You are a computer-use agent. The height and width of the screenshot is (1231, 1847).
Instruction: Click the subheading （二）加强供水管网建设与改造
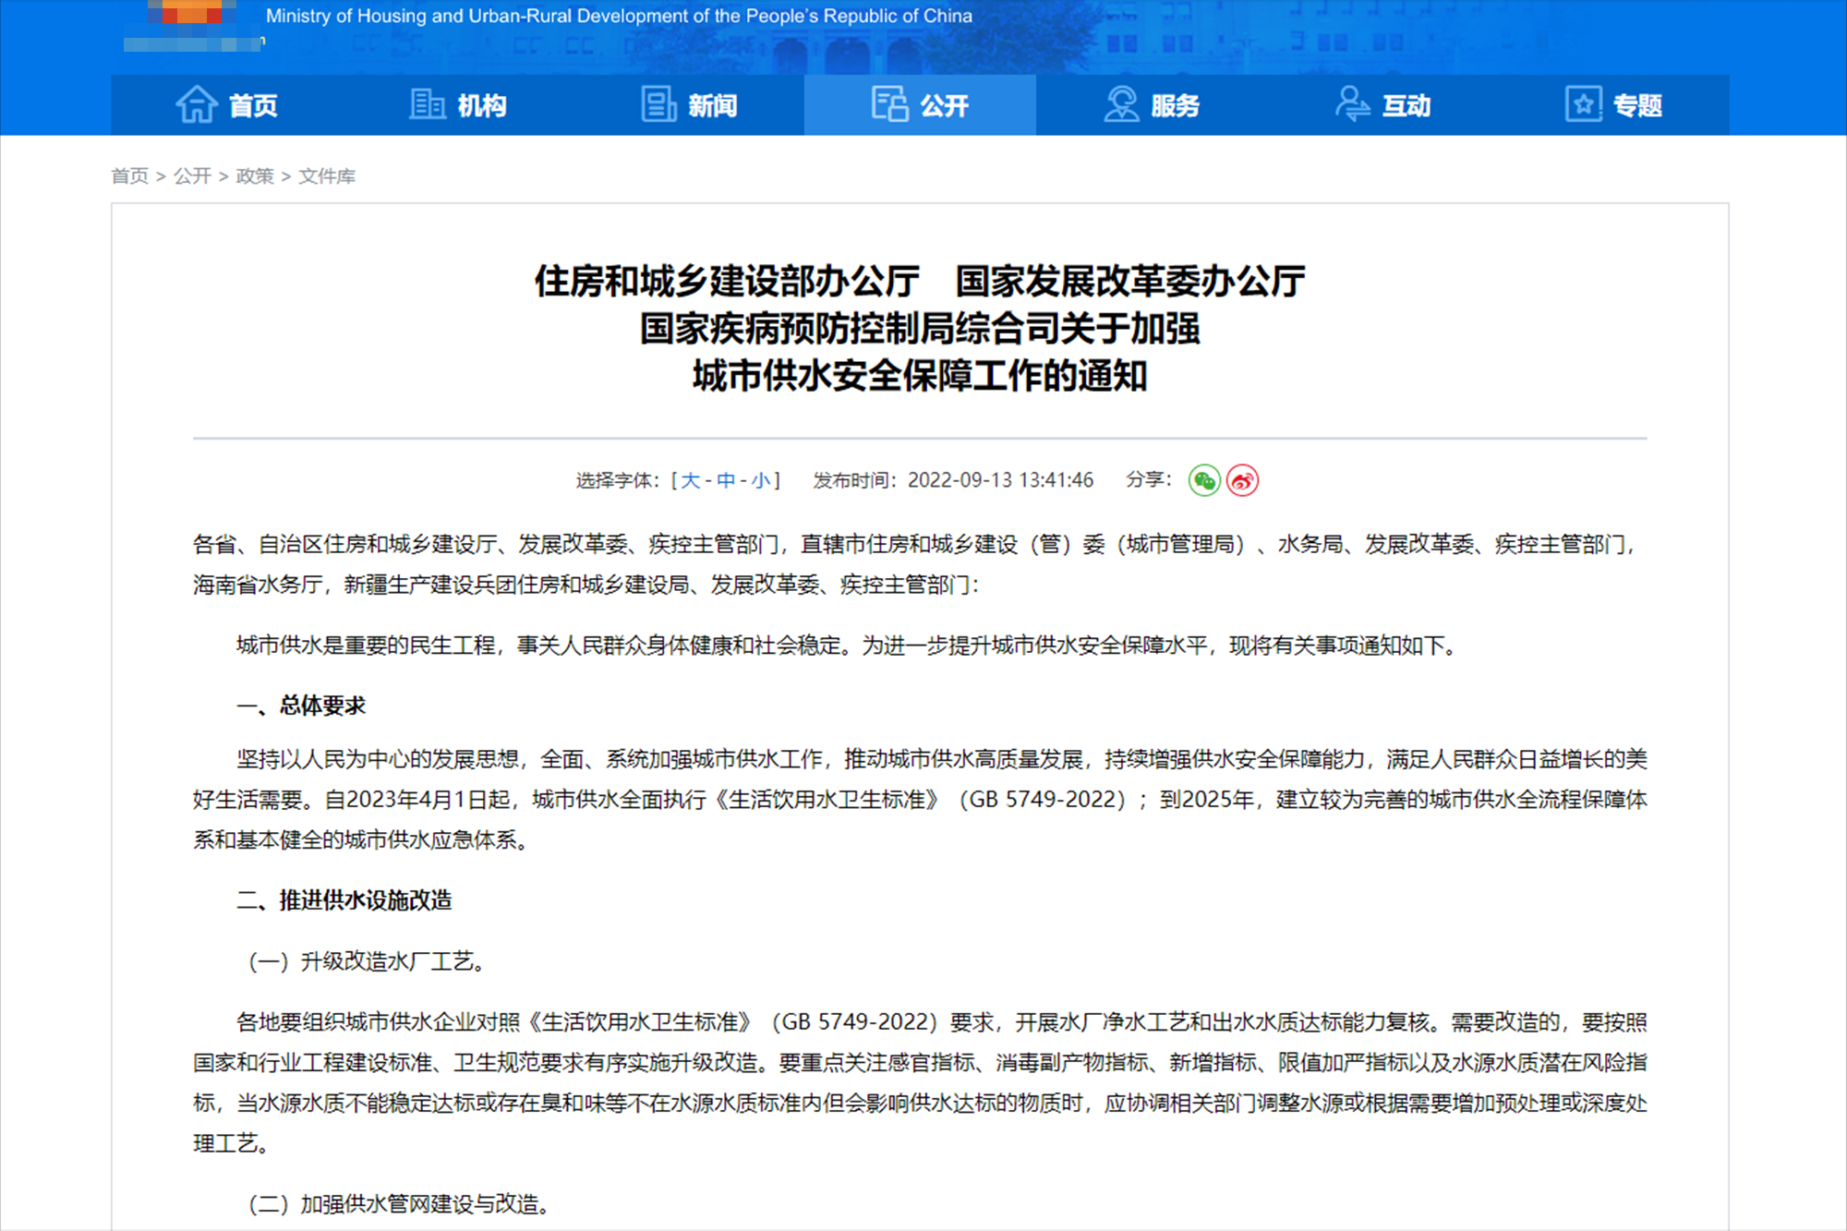(399, 1204)
